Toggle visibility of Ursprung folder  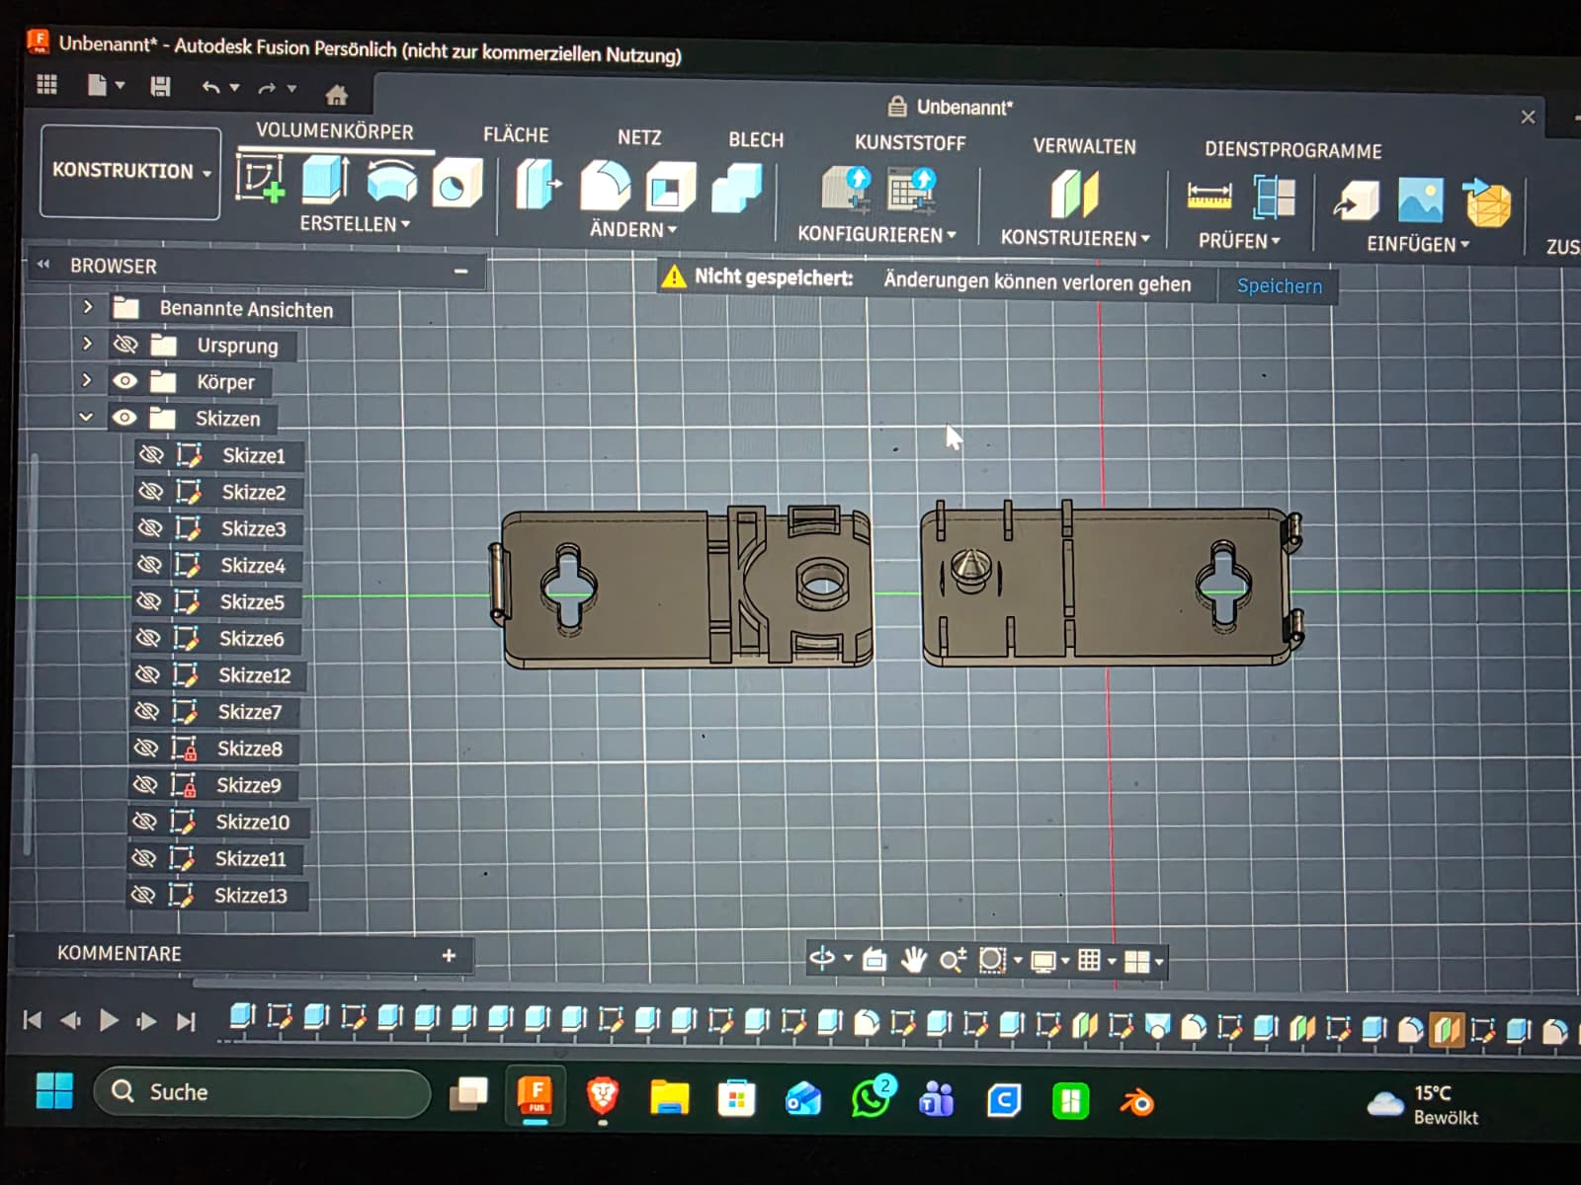click(125, 345)
